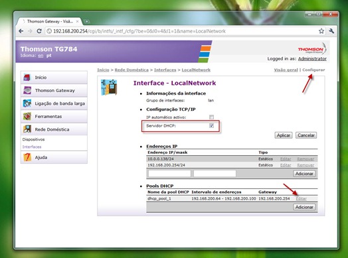The height and width of the screenshot is (258, 348).
Task: Select the 192.168.200.254 gateway cell
Action: [274, 198]
